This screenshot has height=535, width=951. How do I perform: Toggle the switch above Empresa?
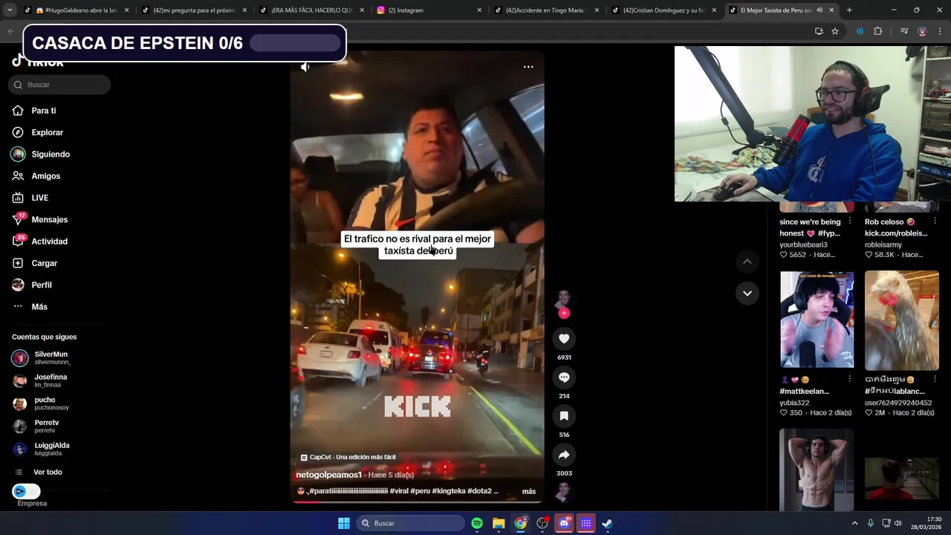point(26,491)
